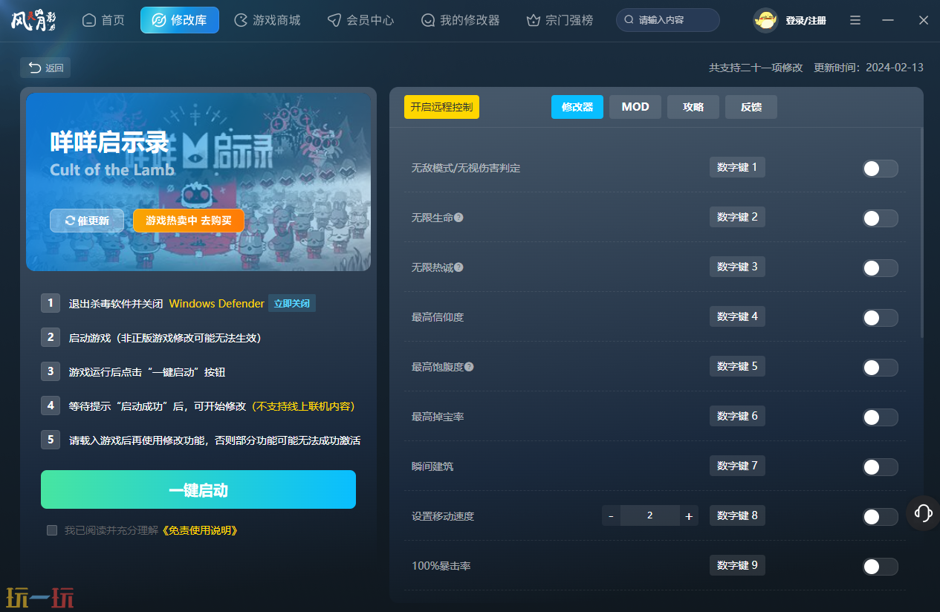Screen dimensions: 940x612
Task: Click 数字键 3 hotkey button
Action: coord(737,267)
